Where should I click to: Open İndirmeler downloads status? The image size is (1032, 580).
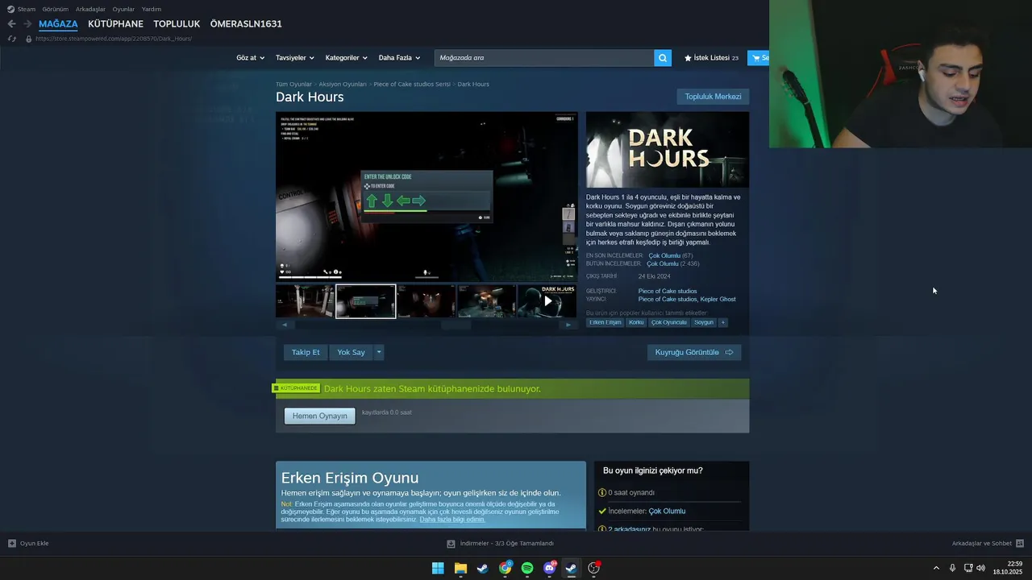click(x=500, y=543)
